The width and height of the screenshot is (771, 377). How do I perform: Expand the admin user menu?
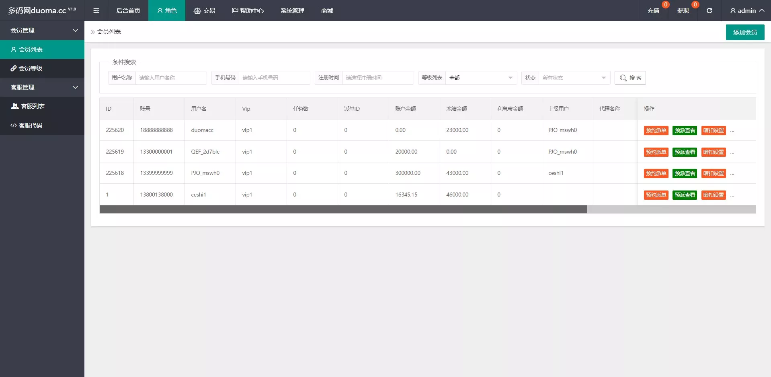point(747,10)
